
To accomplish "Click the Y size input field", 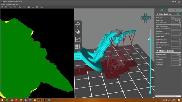I will click(x=176, y=62).
